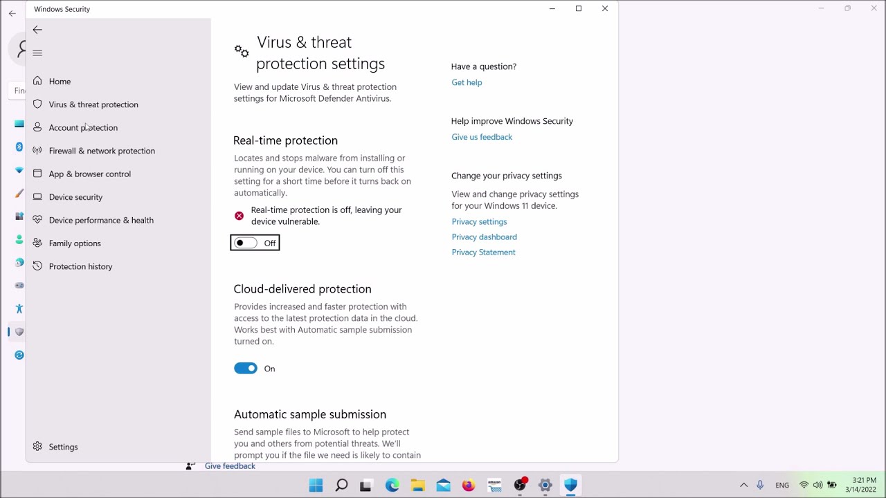This screenshot has height=498, width=886.
Task: Click Accounts person icon in Settings sidebar
Action: [x=19, y=239]
